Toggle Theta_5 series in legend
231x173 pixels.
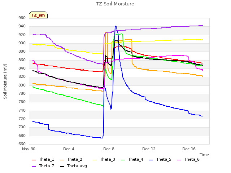click(x=160, y=159)
